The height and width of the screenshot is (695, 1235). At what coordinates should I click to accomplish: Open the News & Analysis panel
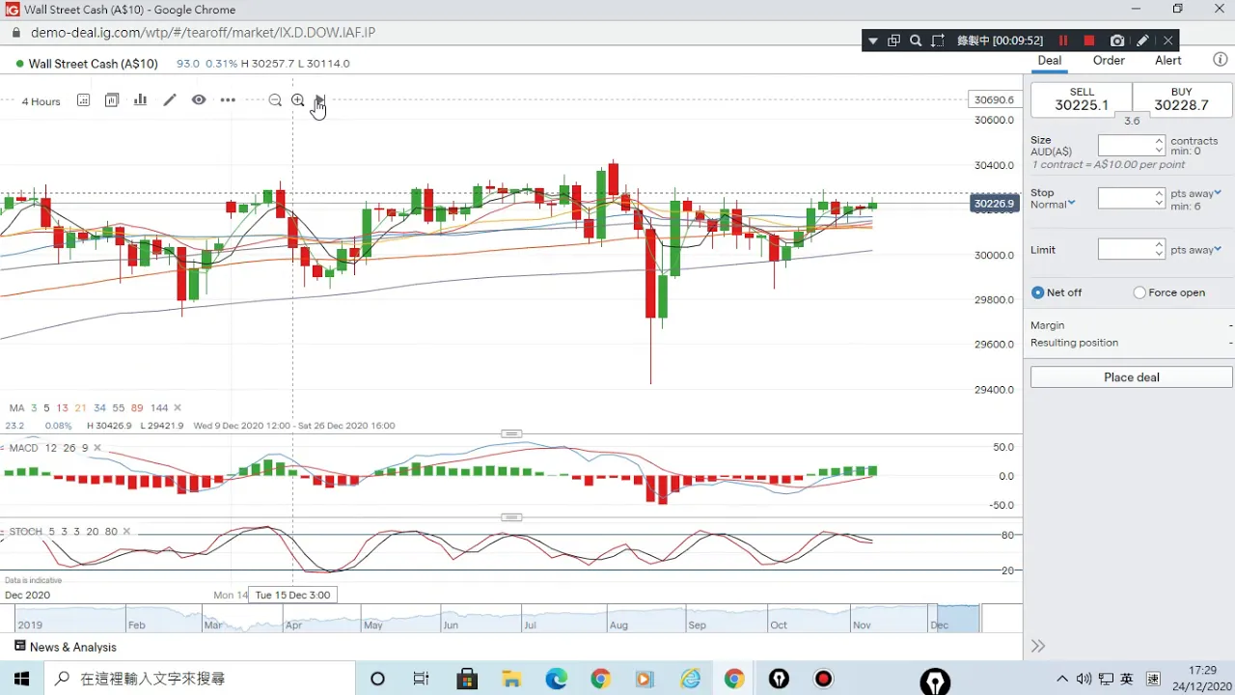tap(66, 647)
